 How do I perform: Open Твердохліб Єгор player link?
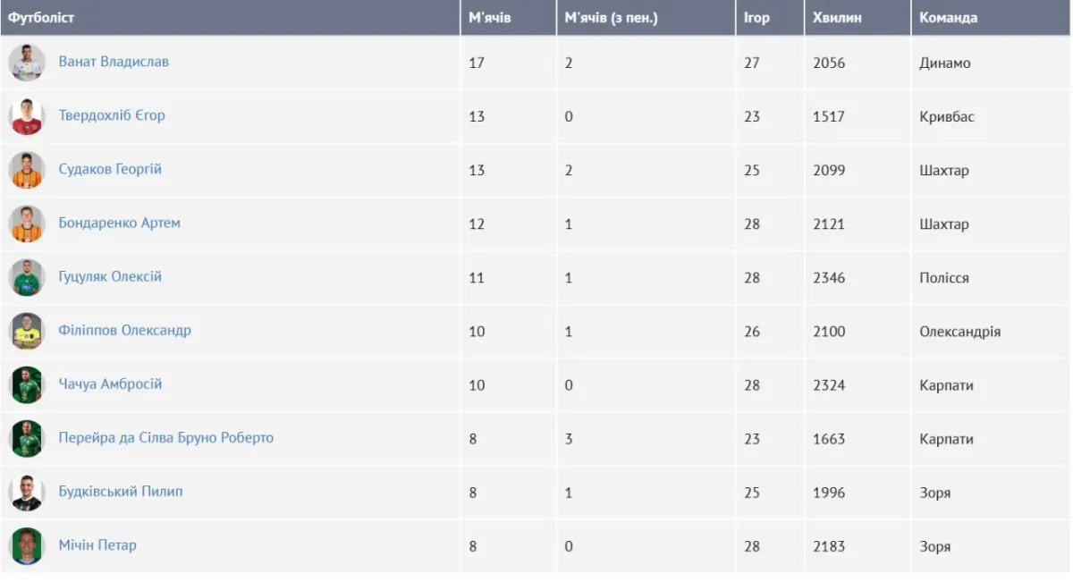coord(112,115)
